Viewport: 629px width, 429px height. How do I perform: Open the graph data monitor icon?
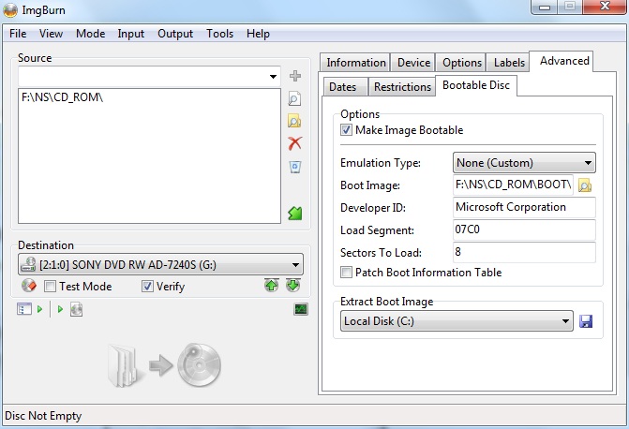click(x=301, y=309)
